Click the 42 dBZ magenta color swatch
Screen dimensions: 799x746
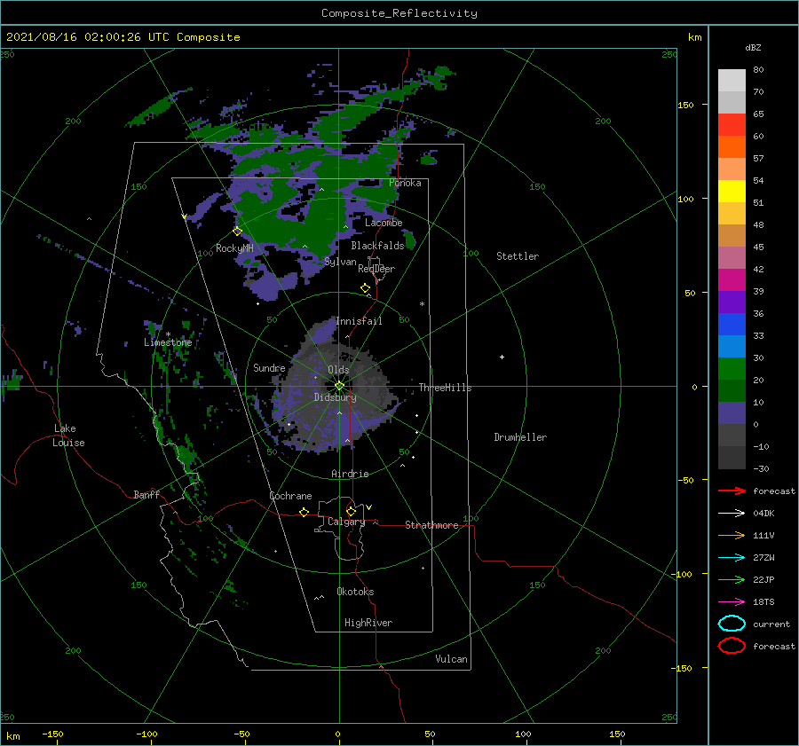[732, 279]
